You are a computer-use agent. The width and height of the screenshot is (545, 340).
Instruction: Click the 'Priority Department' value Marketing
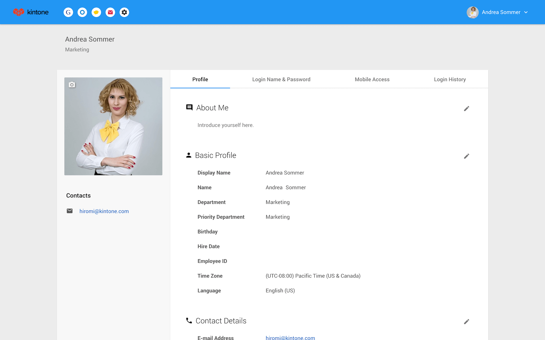[x=278, y=217]
